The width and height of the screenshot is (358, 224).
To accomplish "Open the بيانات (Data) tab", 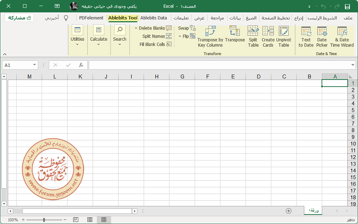I will tap(235, 18).
